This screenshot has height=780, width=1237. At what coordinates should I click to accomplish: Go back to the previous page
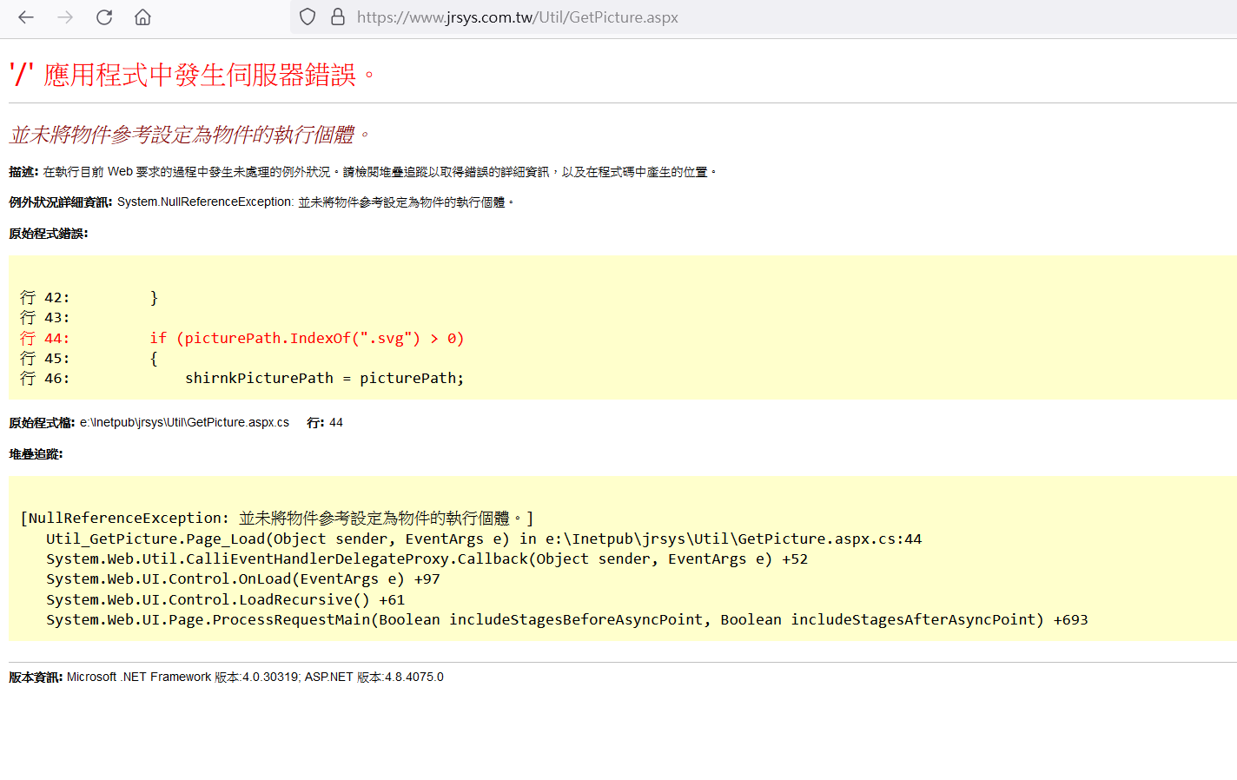click(x=26, y=17)
